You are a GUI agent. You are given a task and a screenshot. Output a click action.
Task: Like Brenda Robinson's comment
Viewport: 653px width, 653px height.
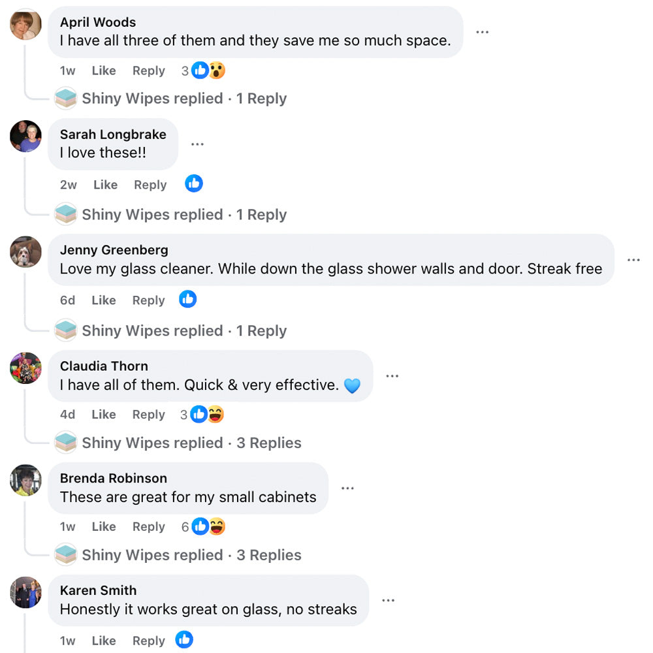click(103, 527)
